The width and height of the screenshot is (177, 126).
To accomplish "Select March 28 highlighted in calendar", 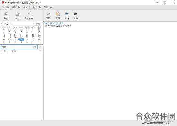I will [x=21, y=40].
